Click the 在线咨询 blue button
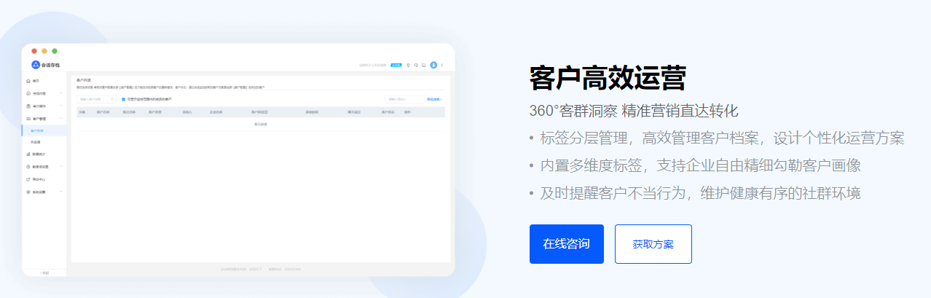 point(566,244)
